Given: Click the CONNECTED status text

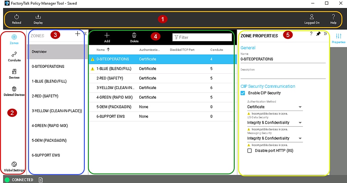Looking at the screenshot, I should (x=23, y=180).
